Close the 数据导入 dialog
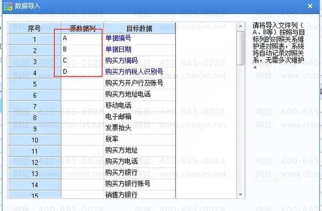 click(310, 6)
